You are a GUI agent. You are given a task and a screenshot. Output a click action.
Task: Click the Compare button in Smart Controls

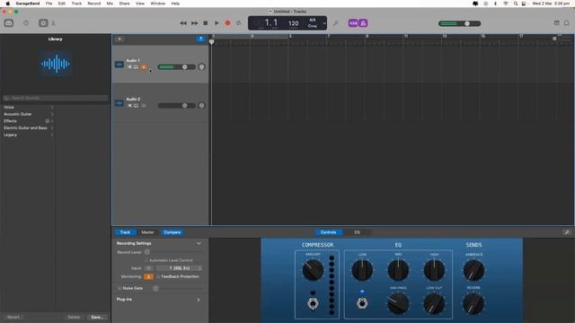tap(172, 232)
